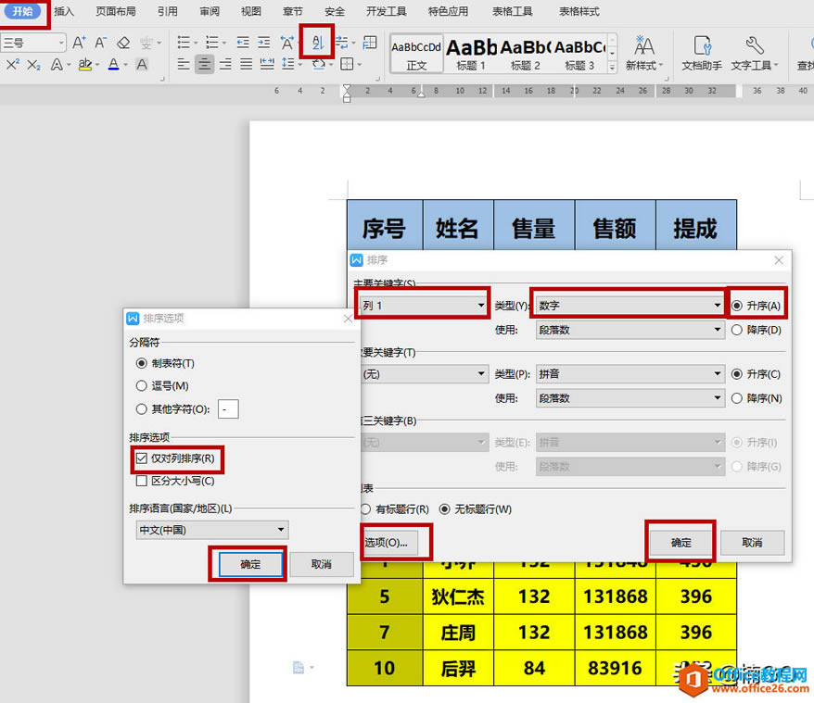Click 确定 in the main sort dialog
Viewport: 814px width, 703px height.
[x=680, y=543]
